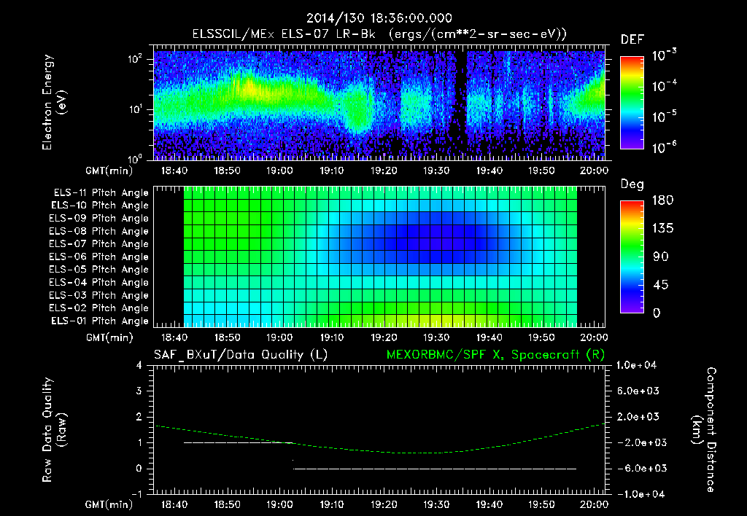Click the Raw Data Quality (Raw) axis label
The width and height of the screenshot is (747, 516).
54,430
